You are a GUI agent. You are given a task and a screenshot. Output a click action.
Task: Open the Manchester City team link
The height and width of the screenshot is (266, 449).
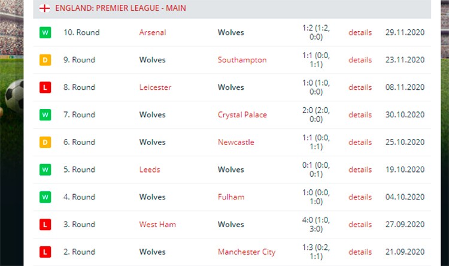point(247,252)
